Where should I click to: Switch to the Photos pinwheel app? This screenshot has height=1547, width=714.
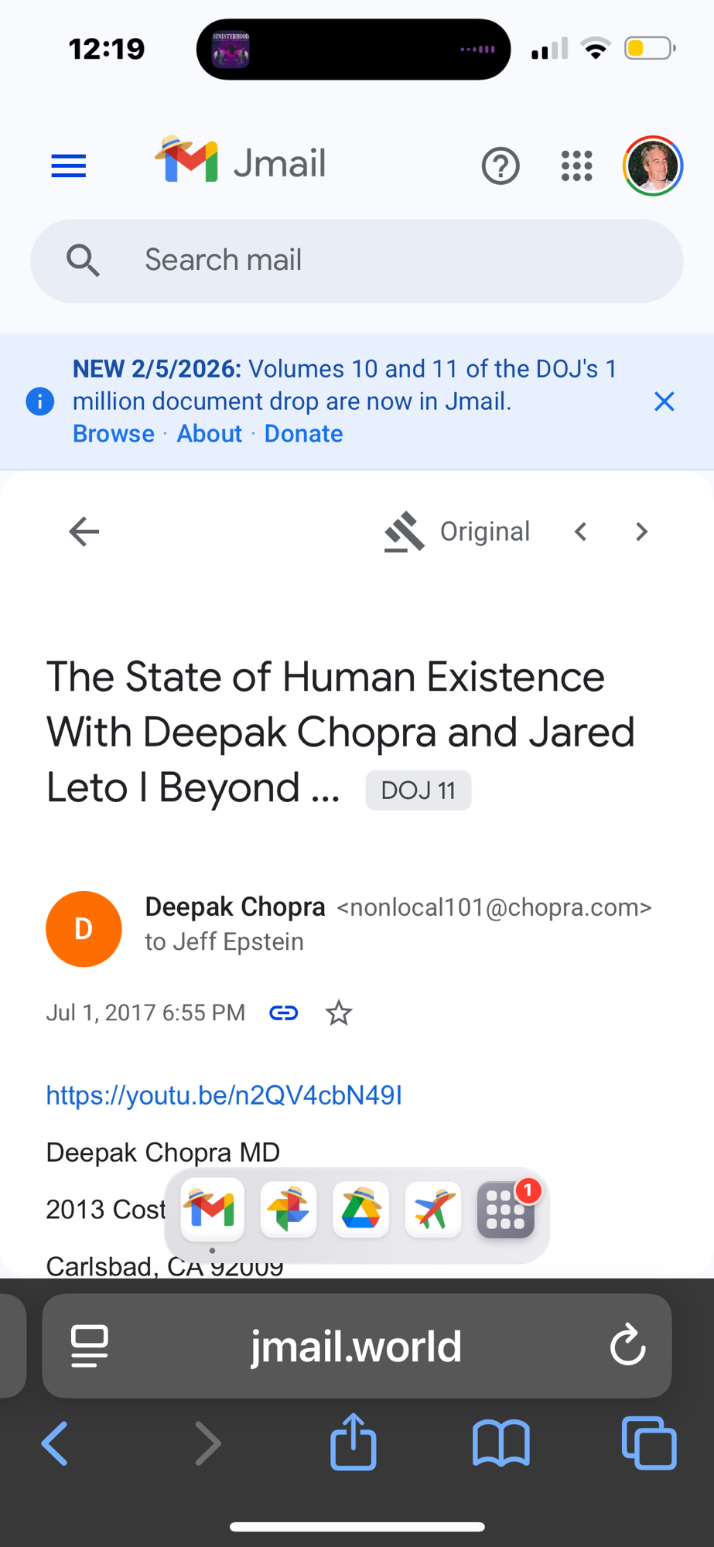(x=289, y=1210)
